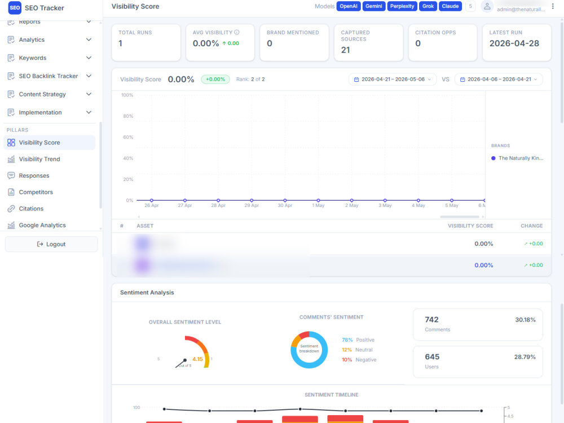The image size is (564, 423).
Task: Click the Keywords sidebar icon
Action: point(11,58)
